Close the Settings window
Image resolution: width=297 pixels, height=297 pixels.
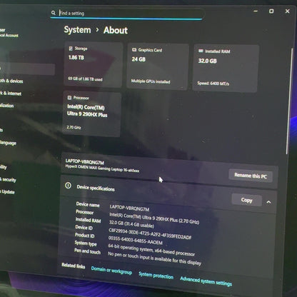pyautogui.click(x=288, y=11)
